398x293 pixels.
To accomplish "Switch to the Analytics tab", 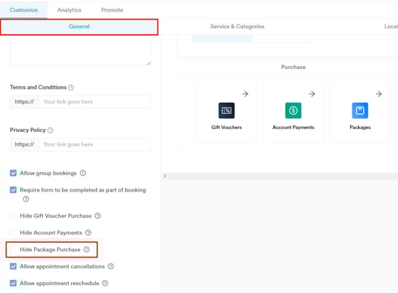I will tap(69, 10).
